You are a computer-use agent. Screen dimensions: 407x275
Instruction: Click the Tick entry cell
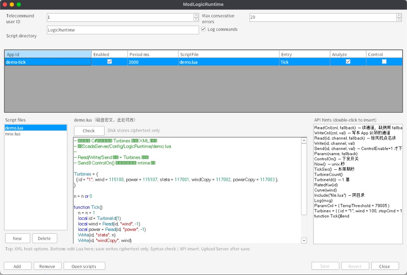304,62
